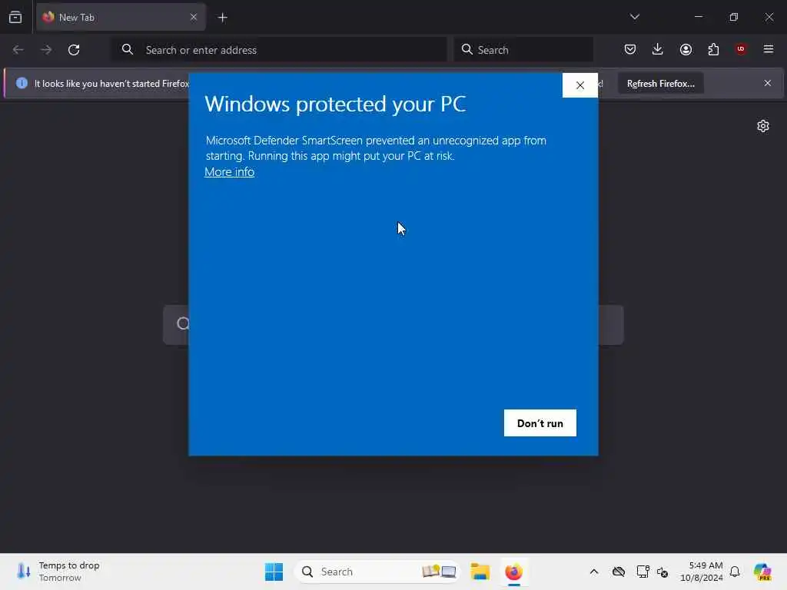Viewport: 787px width, 590px height.
Task: Open New Tab personalize gear icon
Action: click(763, 126)
